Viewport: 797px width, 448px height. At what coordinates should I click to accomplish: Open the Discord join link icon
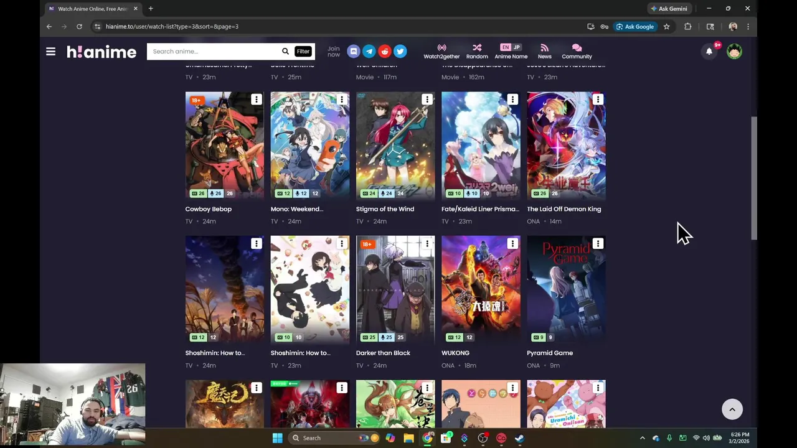point(354,52)
